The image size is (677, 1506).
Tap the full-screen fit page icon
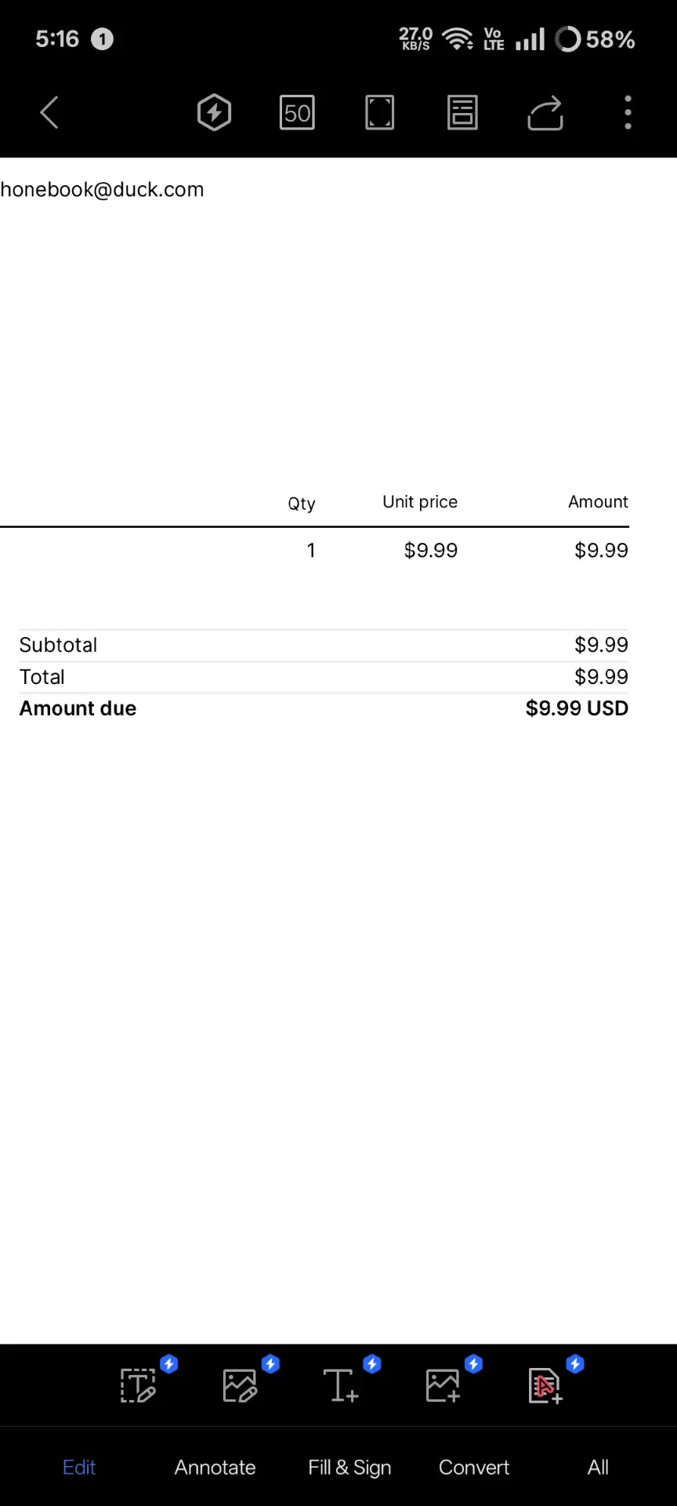(380, 112)
